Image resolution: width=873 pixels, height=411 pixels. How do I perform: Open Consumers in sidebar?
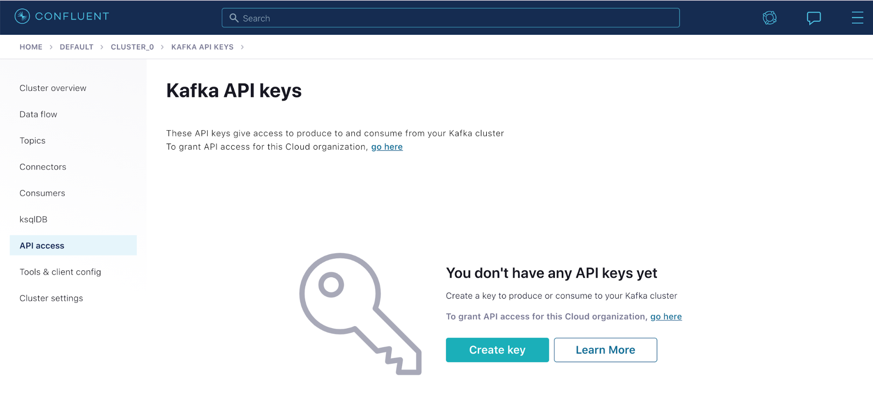(42, 193)
